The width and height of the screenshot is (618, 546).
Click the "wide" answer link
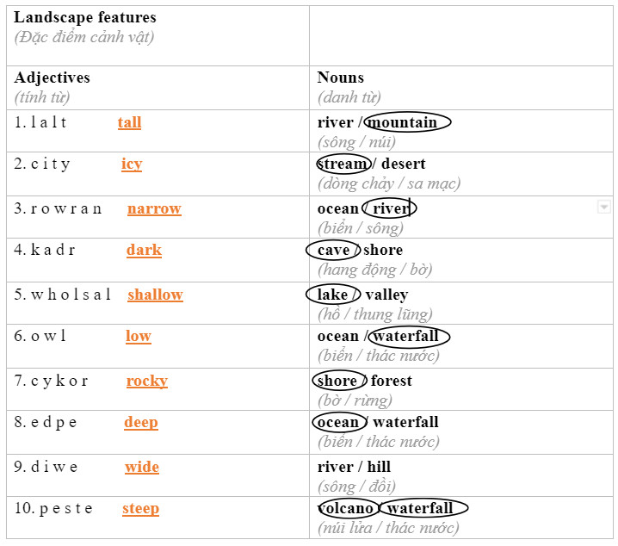coord(141,467)
